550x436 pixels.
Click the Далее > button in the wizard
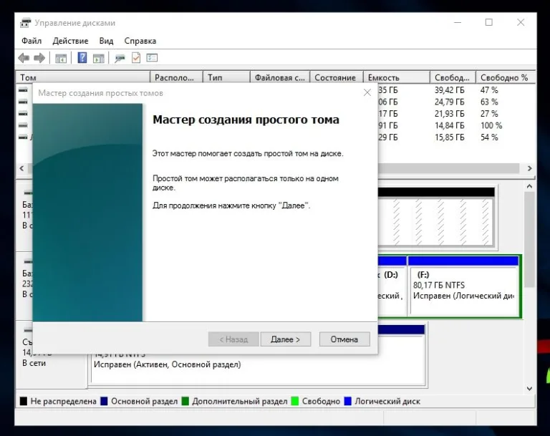click(x=286, y=339)
